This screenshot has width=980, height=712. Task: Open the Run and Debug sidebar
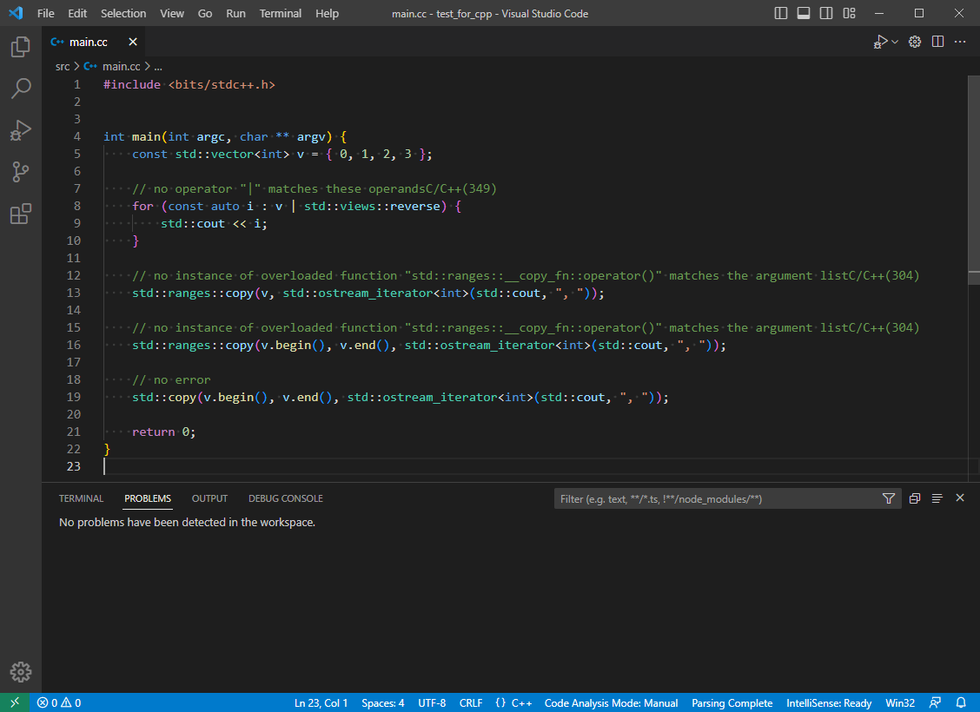click(20, 130)
